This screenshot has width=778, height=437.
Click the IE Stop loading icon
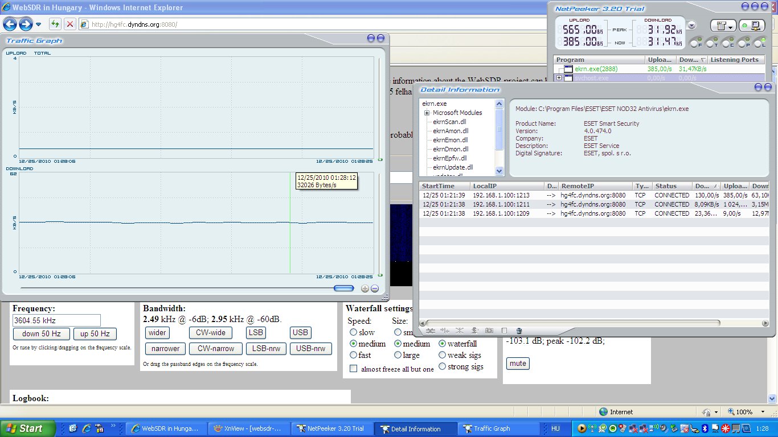pyautogui.click(x=69, y=24)
